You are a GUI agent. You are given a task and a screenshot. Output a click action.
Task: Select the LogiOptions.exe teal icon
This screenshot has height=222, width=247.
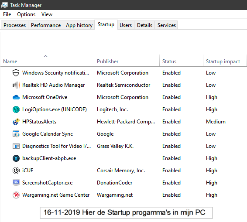(16, 109)
